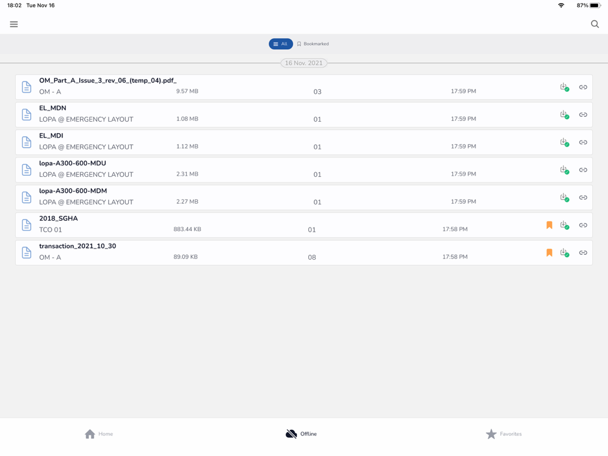This screenshot has width=608, height=456.
Task: Click the 89.09 KB file size
Action: coord(185,257)
